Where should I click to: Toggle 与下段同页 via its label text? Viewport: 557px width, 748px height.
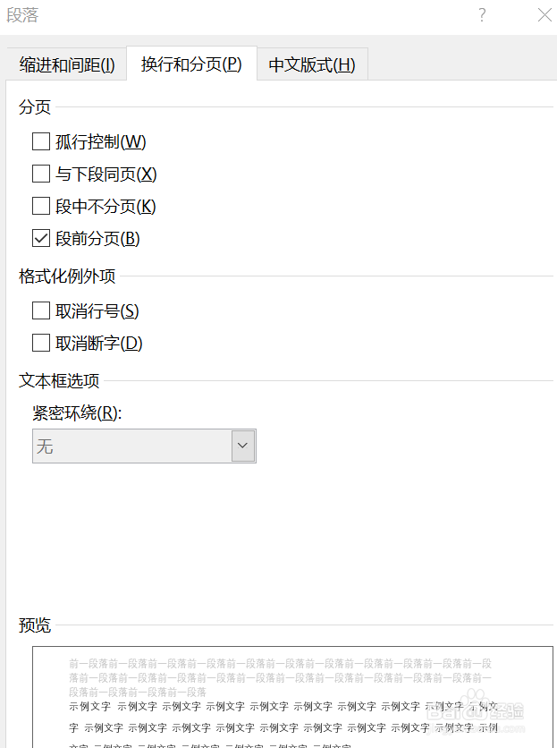click(x=105, y=173)
